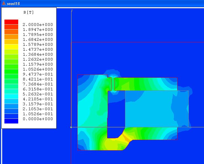
Task: Click the yellow 1.4737e+000 legend swatch
Action: (x=11, y=47)
